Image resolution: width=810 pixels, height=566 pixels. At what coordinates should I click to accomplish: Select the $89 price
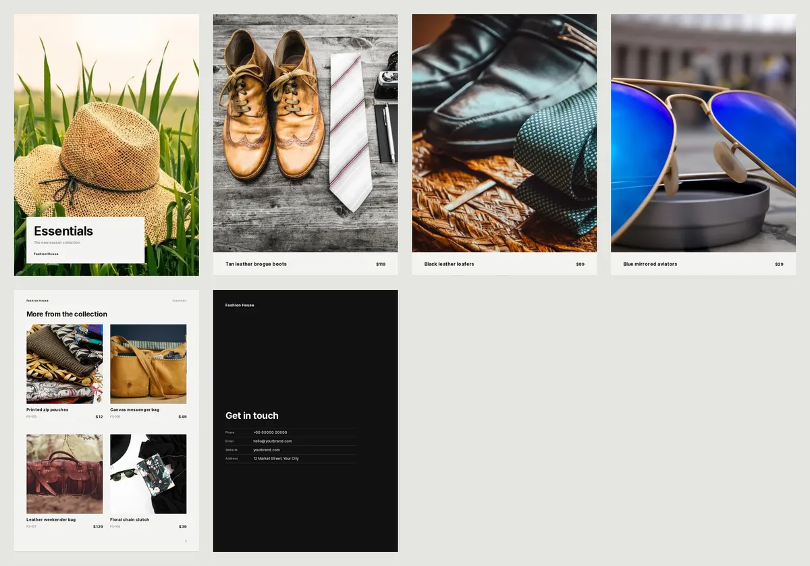(x=580, y=264)
